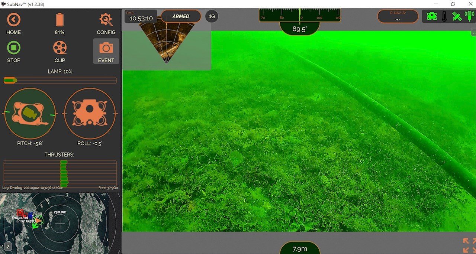The image size is (476, 254).
Task: Click the map center crosshair
Action: (x=60, y=224)
